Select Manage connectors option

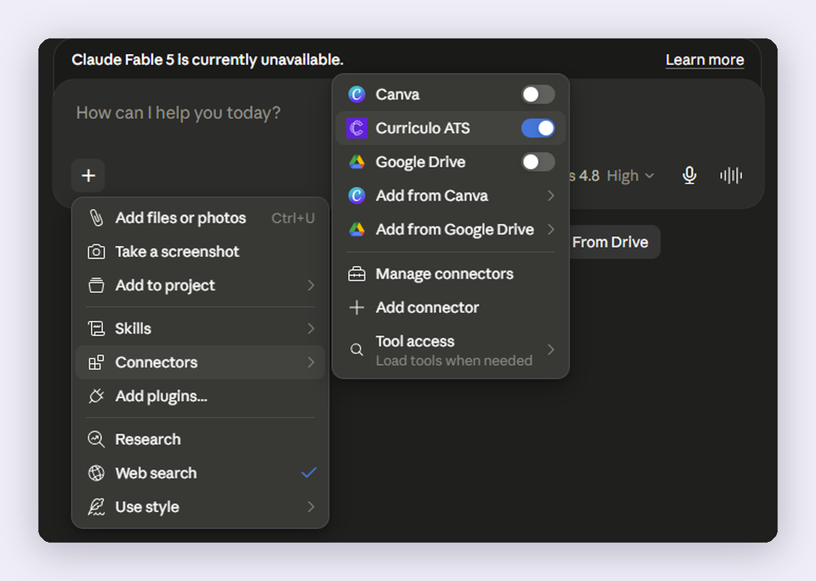451,274
